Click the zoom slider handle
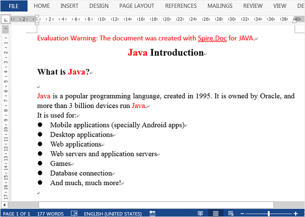 pos(269,213)
